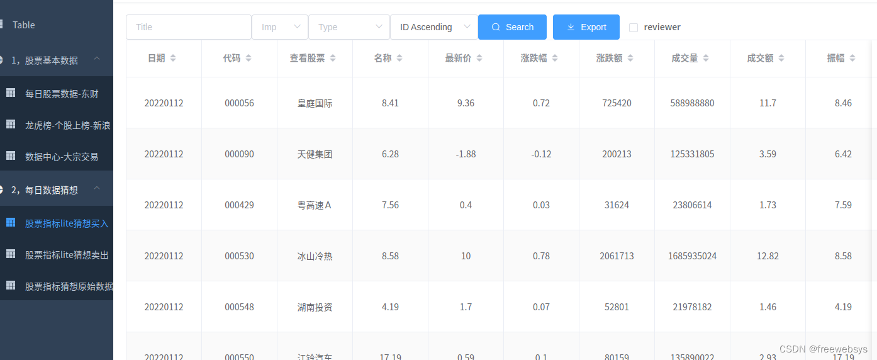Click stock name 粤高速A
The image size is (877, 360).
[315, 205]
